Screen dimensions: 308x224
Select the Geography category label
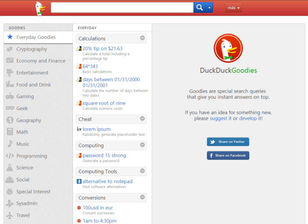coord(29,120)
